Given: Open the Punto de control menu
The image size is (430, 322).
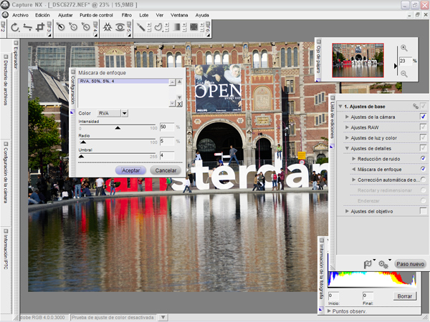Looking at the screenshot, I should tap(96, 15).
